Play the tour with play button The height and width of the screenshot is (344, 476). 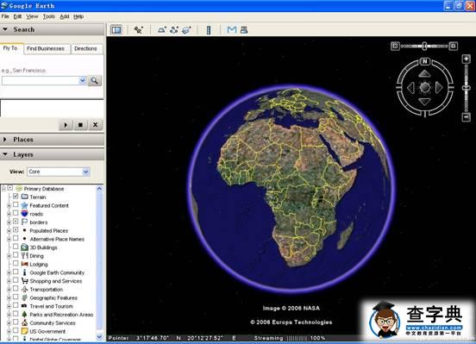pyautogui.click(x=66, y=125)
